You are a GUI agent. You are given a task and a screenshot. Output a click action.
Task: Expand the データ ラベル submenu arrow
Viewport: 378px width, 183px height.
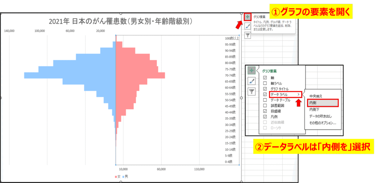click(x=298, y=94)
